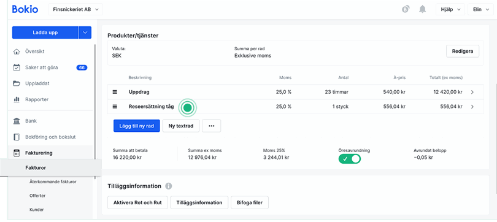Click the SEK currency value
The width and height of the screenshot is (497, 222).
[x=117, y=56]
